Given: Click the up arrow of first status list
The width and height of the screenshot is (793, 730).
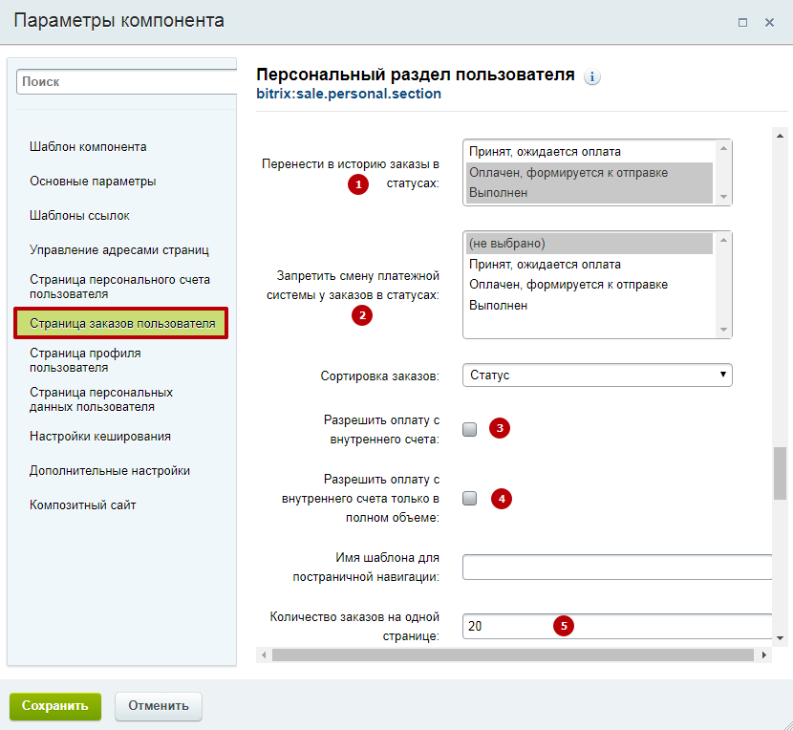Looking at the screenshot, I should click(x=723, y=148).
